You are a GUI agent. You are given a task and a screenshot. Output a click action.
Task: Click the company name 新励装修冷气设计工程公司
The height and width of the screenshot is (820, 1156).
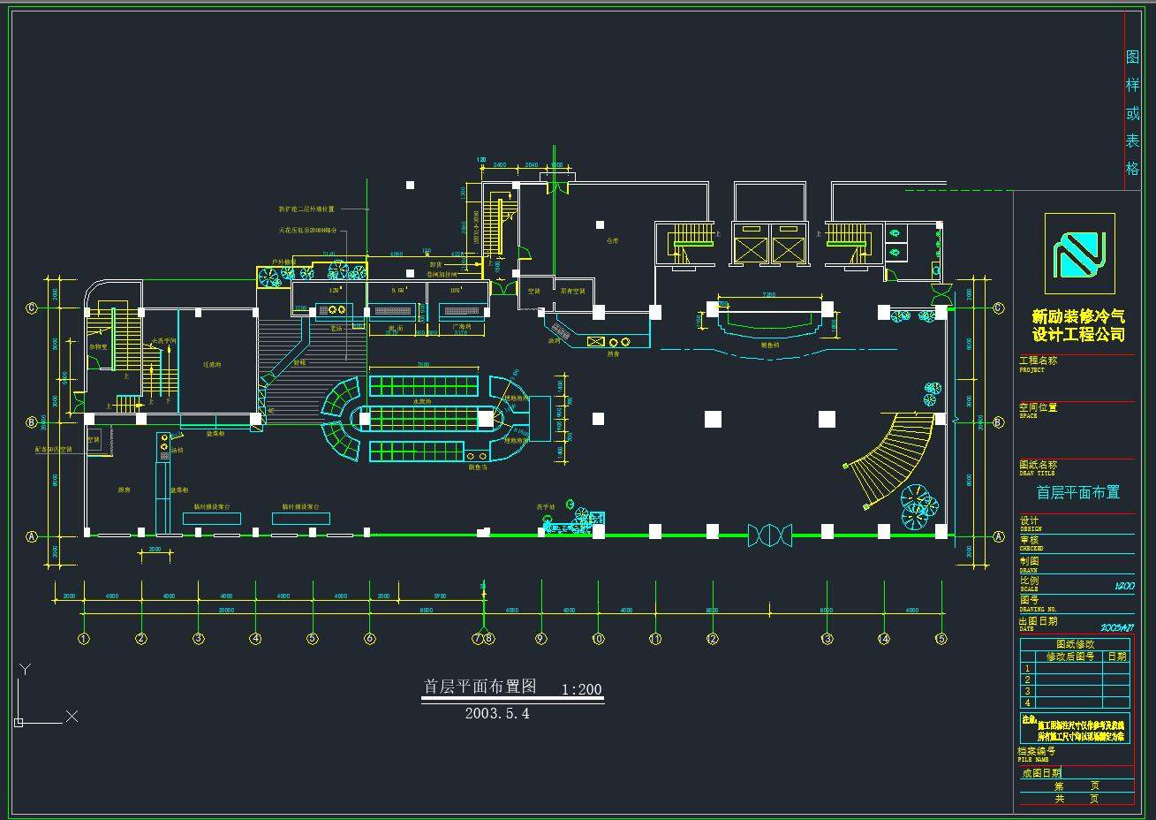[x=1078, y=325]
